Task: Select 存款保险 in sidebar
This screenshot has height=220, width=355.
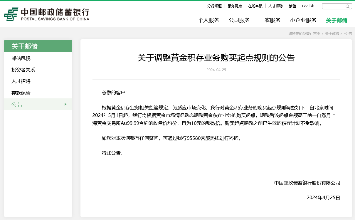Action: [38, 93]
